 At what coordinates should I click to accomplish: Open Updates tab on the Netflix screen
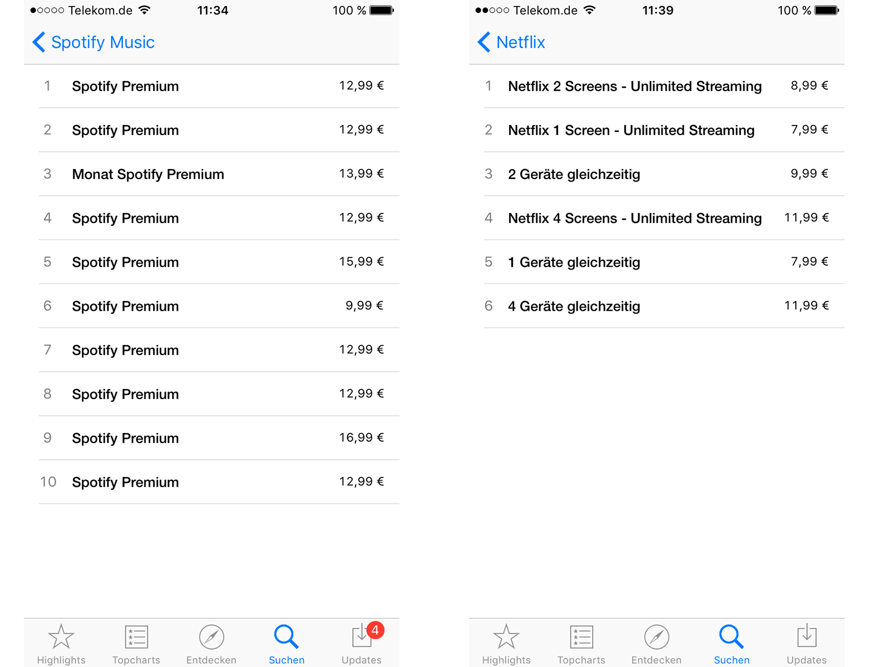(807, 644)
